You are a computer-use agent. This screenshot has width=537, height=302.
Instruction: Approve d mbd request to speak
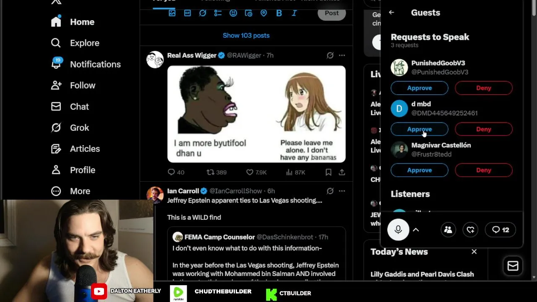[x=420, y=129]
